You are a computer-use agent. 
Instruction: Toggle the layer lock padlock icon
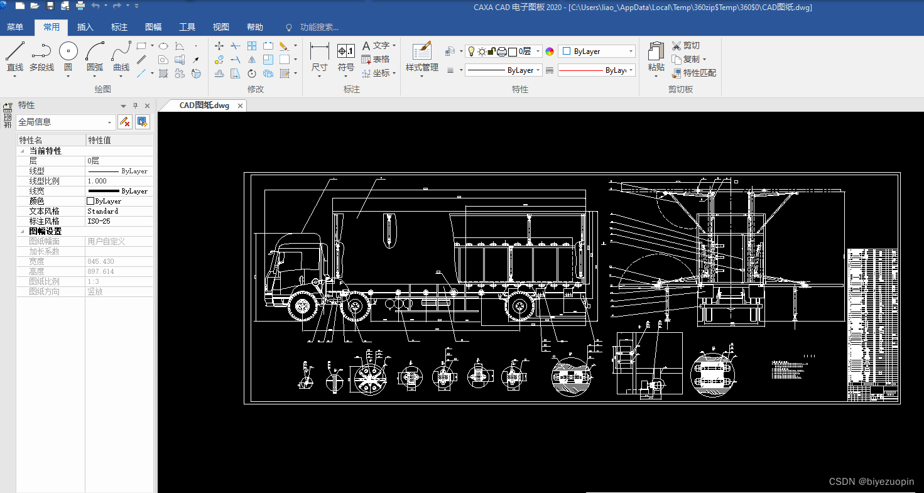pos(491,51)
